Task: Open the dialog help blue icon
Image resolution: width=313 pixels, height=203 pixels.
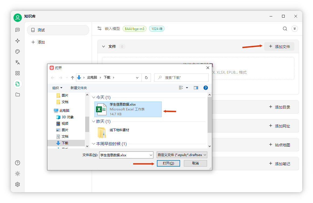Action: pos(206,88)
